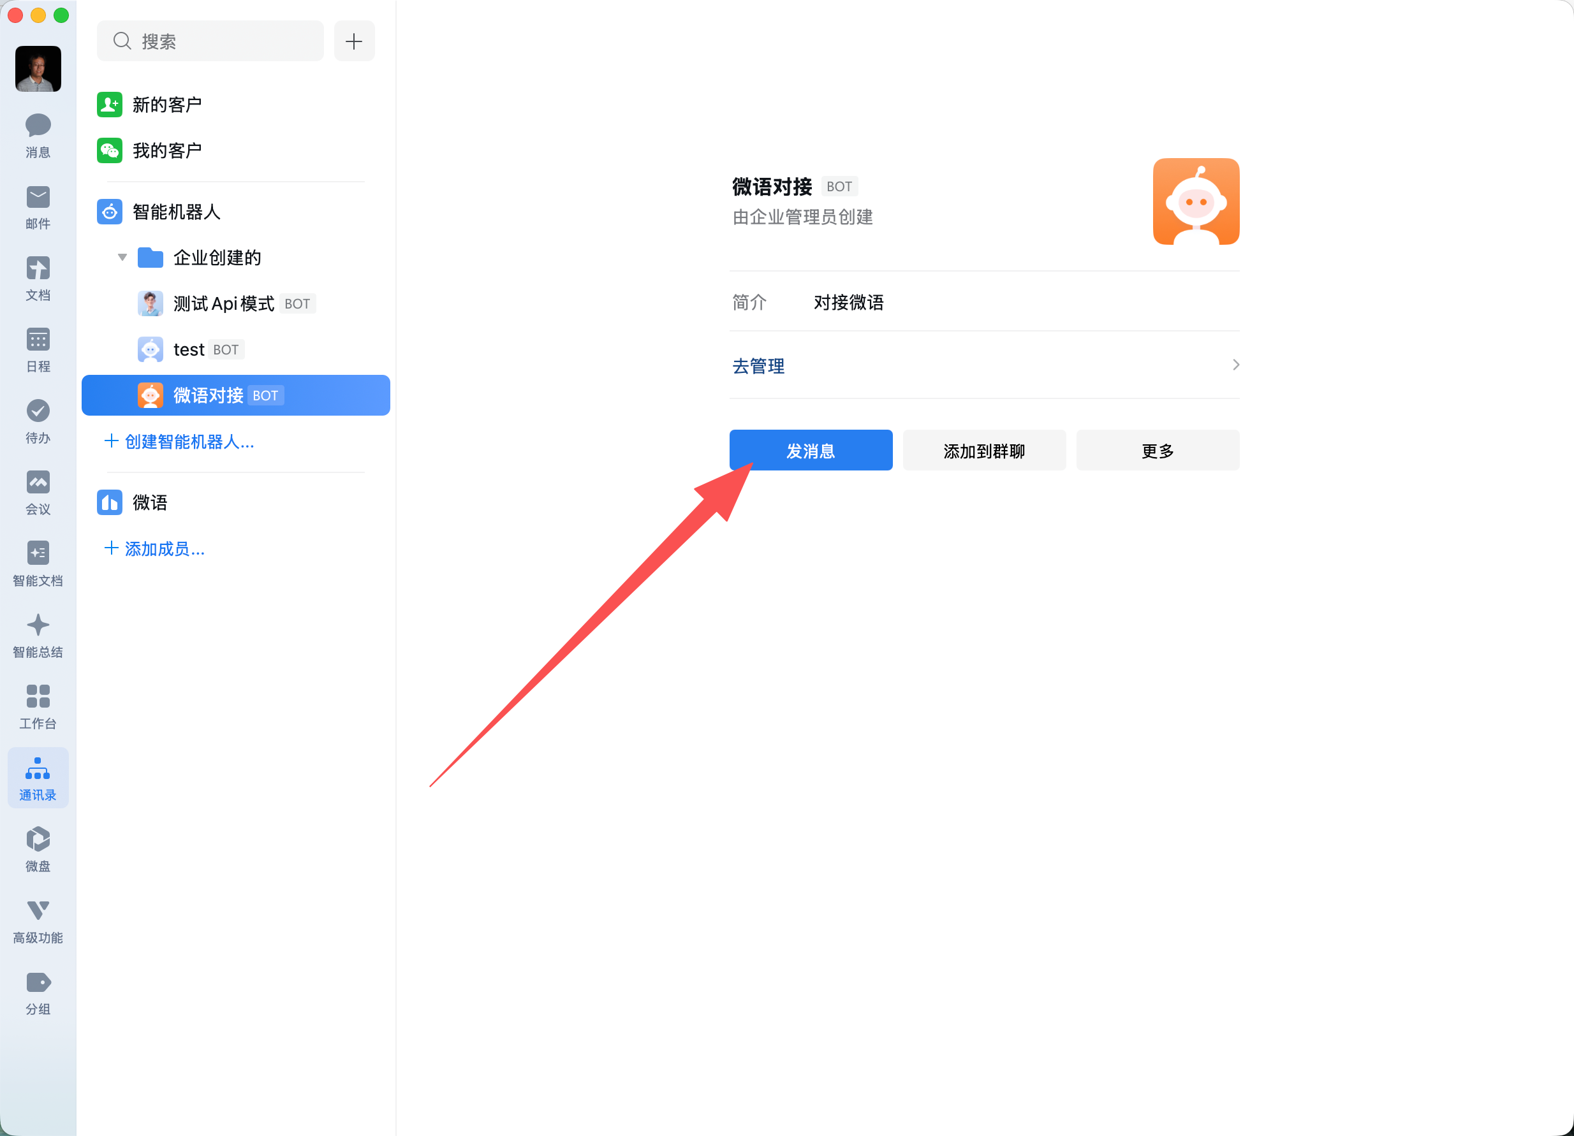1574x1136 pixels.
Task: Click the 添加到群聊 button
Action: [984, 451]
